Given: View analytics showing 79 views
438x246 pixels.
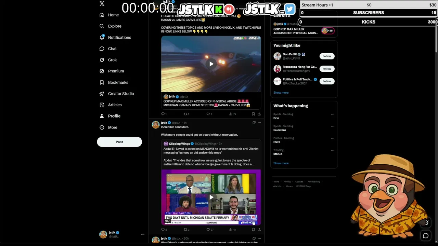Looking at the screenshot, I should pyautogui.click(x=233, y=114).
